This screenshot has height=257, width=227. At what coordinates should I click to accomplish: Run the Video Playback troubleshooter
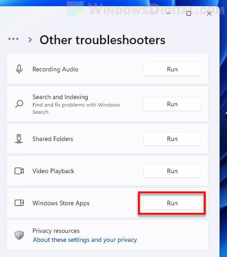172,171
